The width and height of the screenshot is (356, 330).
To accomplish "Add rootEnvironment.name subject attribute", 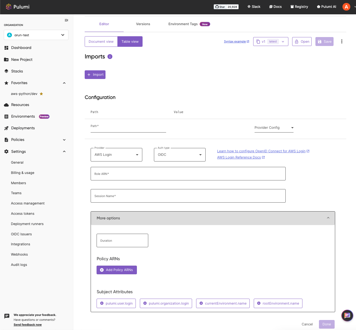I will [x=278, y=303].
